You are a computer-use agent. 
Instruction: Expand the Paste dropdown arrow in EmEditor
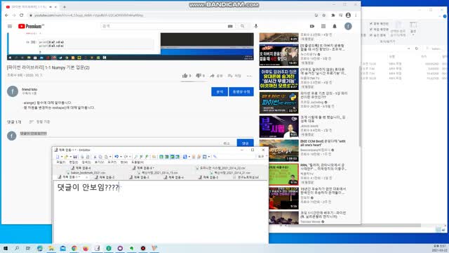tap(110, 157)
